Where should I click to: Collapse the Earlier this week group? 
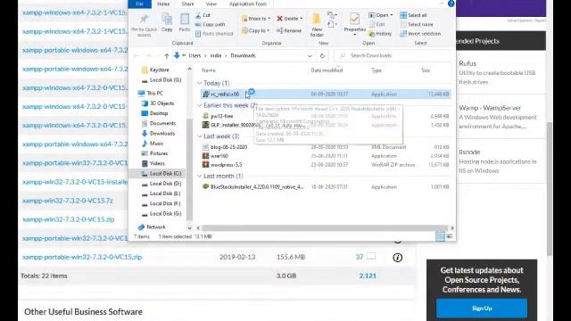point(200,105)
